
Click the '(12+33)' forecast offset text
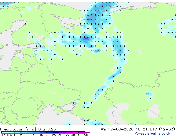point(167,129)
